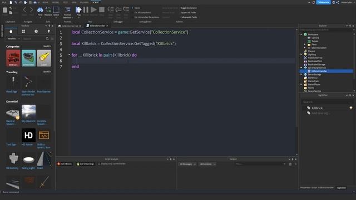Image resolution: width=356 pixels, height=200 pixels.
Task: Click the notifications bell icon
Action: pyautogui.click(x=314, y=2)
